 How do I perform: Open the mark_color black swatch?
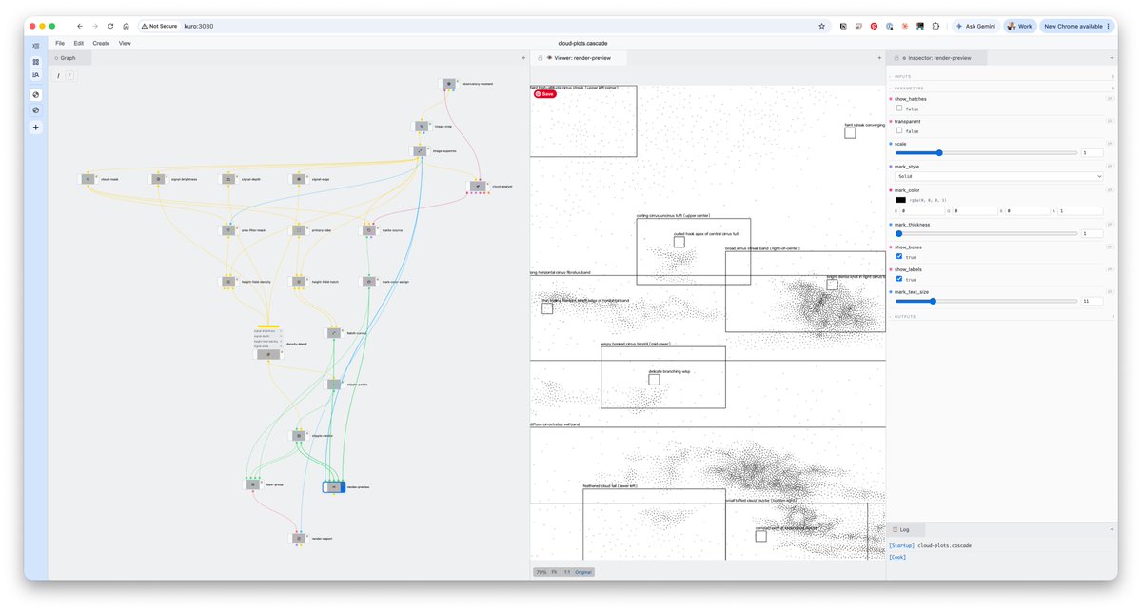[x=900, y=200]
